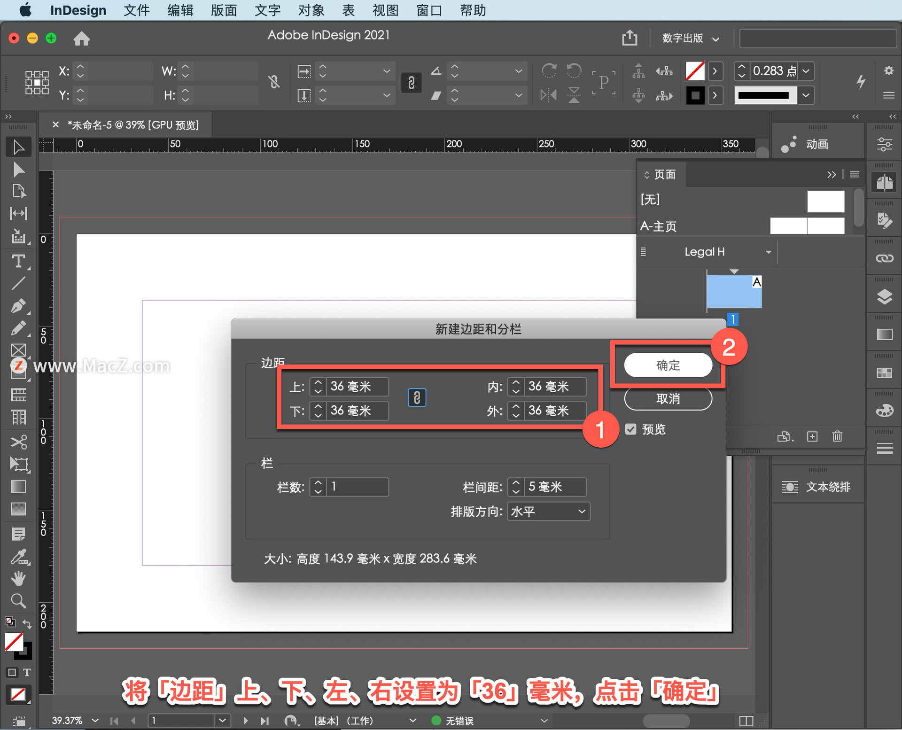Viewport: 902px width, 730px height.
Task: Go to the last page button
Action: click(x=265, y=720)
